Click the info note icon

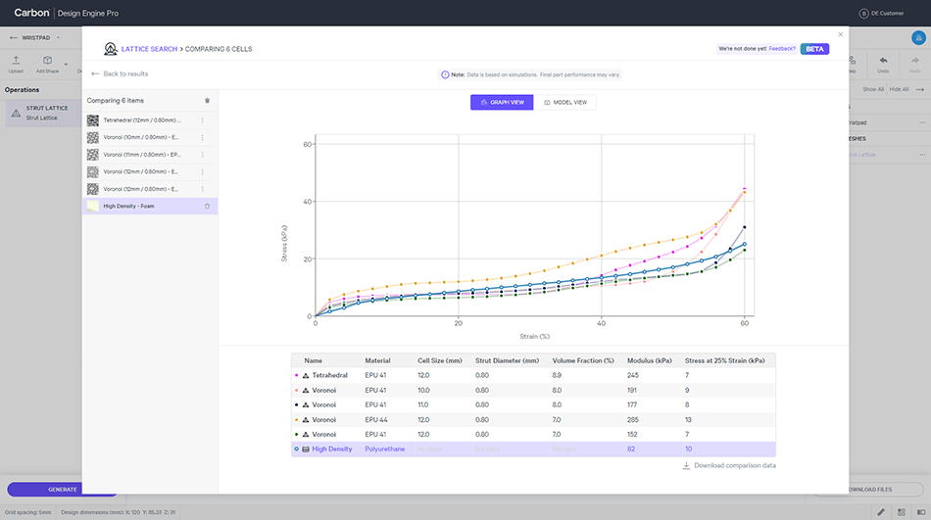[445, 74]
